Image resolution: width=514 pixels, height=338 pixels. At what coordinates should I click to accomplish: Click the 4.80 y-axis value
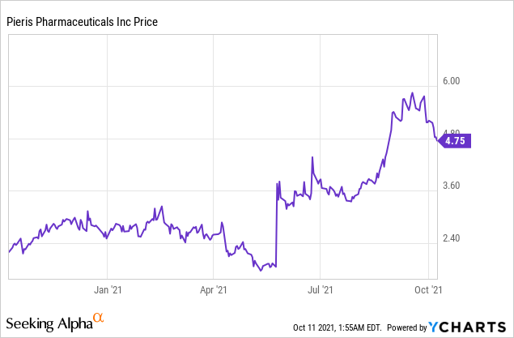448,133
